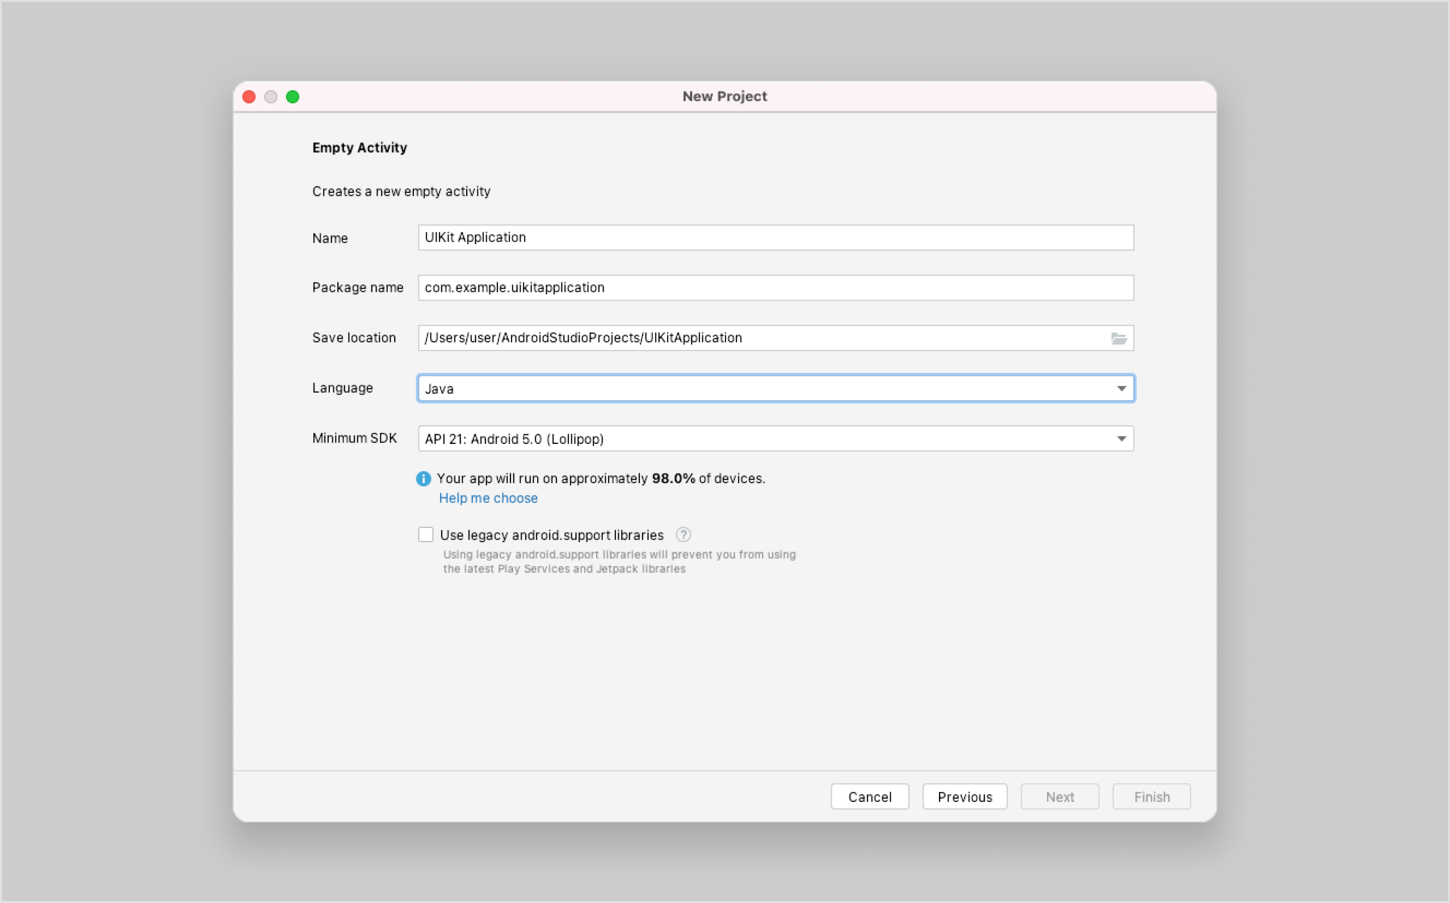The width and height of the screenshot is (1450, 903).
Task: Enable the Use legacy android.support libraries checkbox
Action: tap(425, 534)
